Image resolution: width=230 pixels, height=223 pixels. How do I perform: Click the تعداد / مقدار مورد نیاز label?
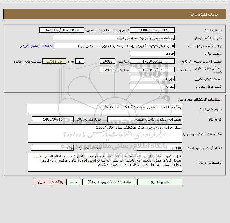(205, 148)
